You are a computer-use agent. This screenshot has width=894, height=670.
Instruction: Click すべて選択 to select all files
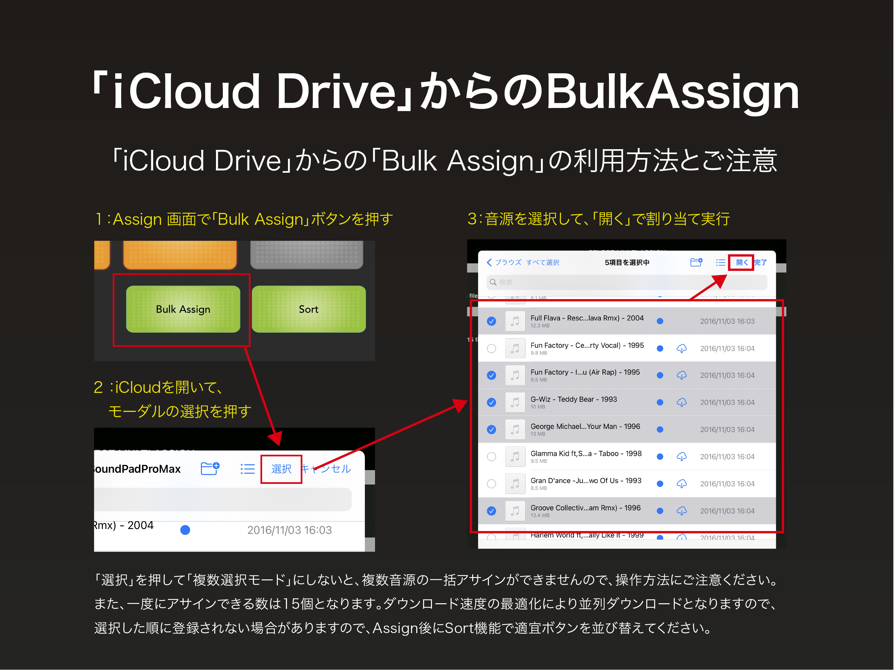pyautogui.click(x=543, y=262)
